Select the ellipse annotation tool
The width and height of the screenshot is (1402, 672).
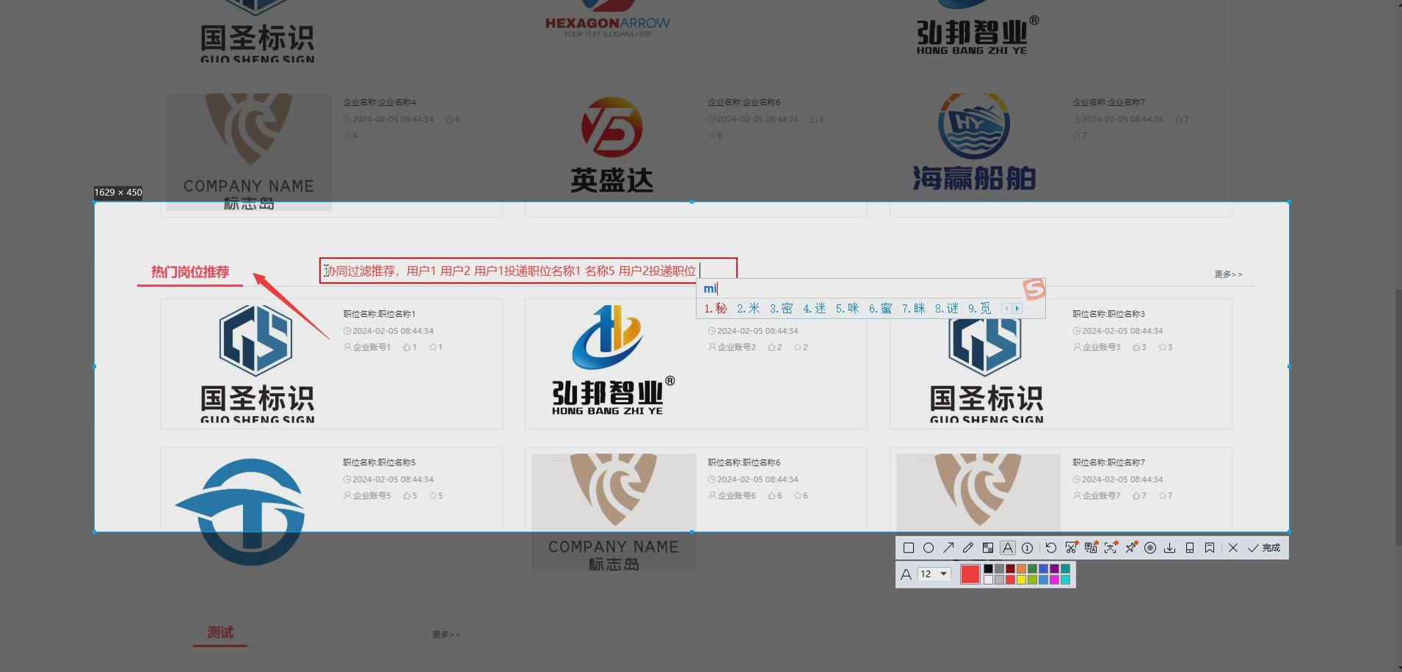pyautogui.click(x=929, y=547)
